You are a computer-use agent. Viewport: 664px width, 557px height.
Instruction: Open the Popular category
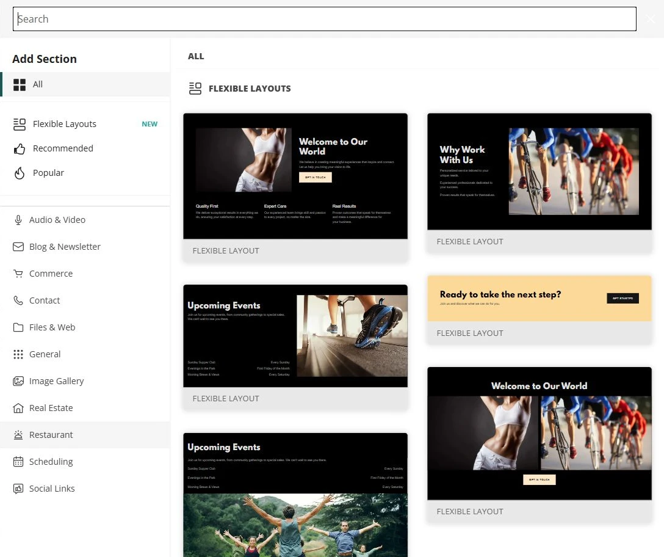[85, 173]
